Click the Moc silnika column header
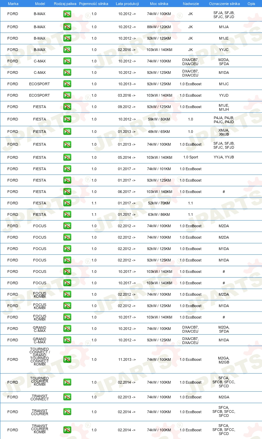This screenshot has height=439, width=262. click(159, 4)
